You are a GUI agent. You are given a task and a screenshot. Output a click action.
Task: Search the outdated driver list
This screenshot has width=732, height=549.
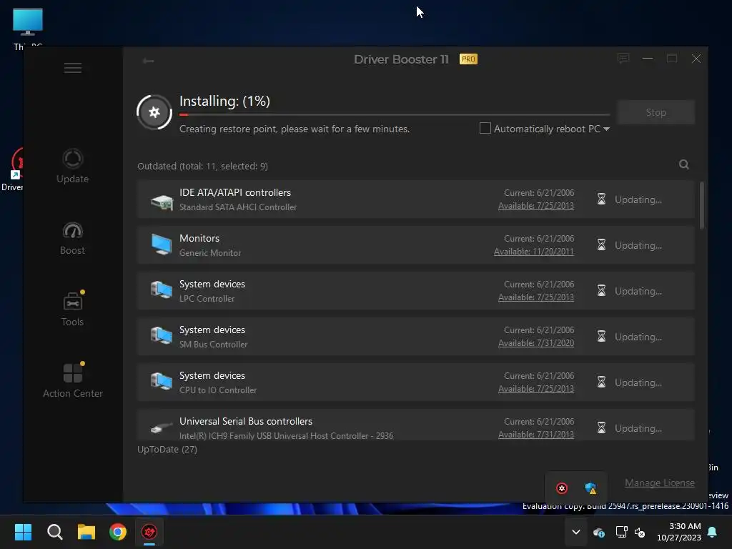coord(684,164)
